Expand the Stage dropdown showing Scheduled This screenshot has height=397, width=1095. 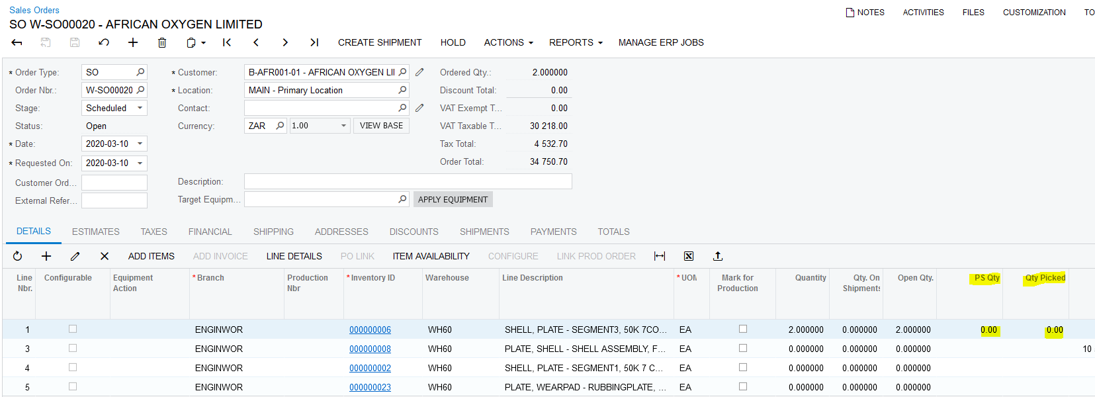[140, 108]
